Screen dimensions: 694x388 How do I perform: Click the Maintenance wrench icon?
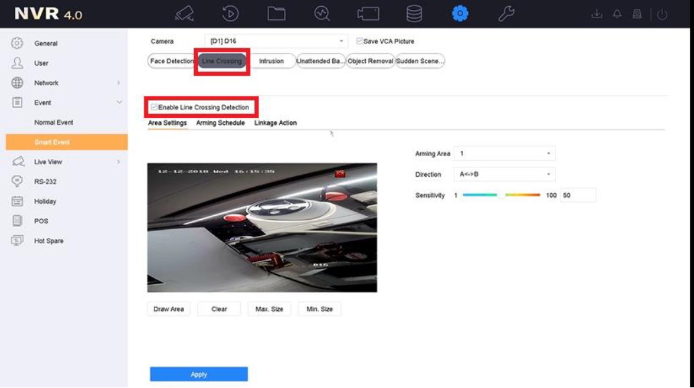(x=506, y=13)
